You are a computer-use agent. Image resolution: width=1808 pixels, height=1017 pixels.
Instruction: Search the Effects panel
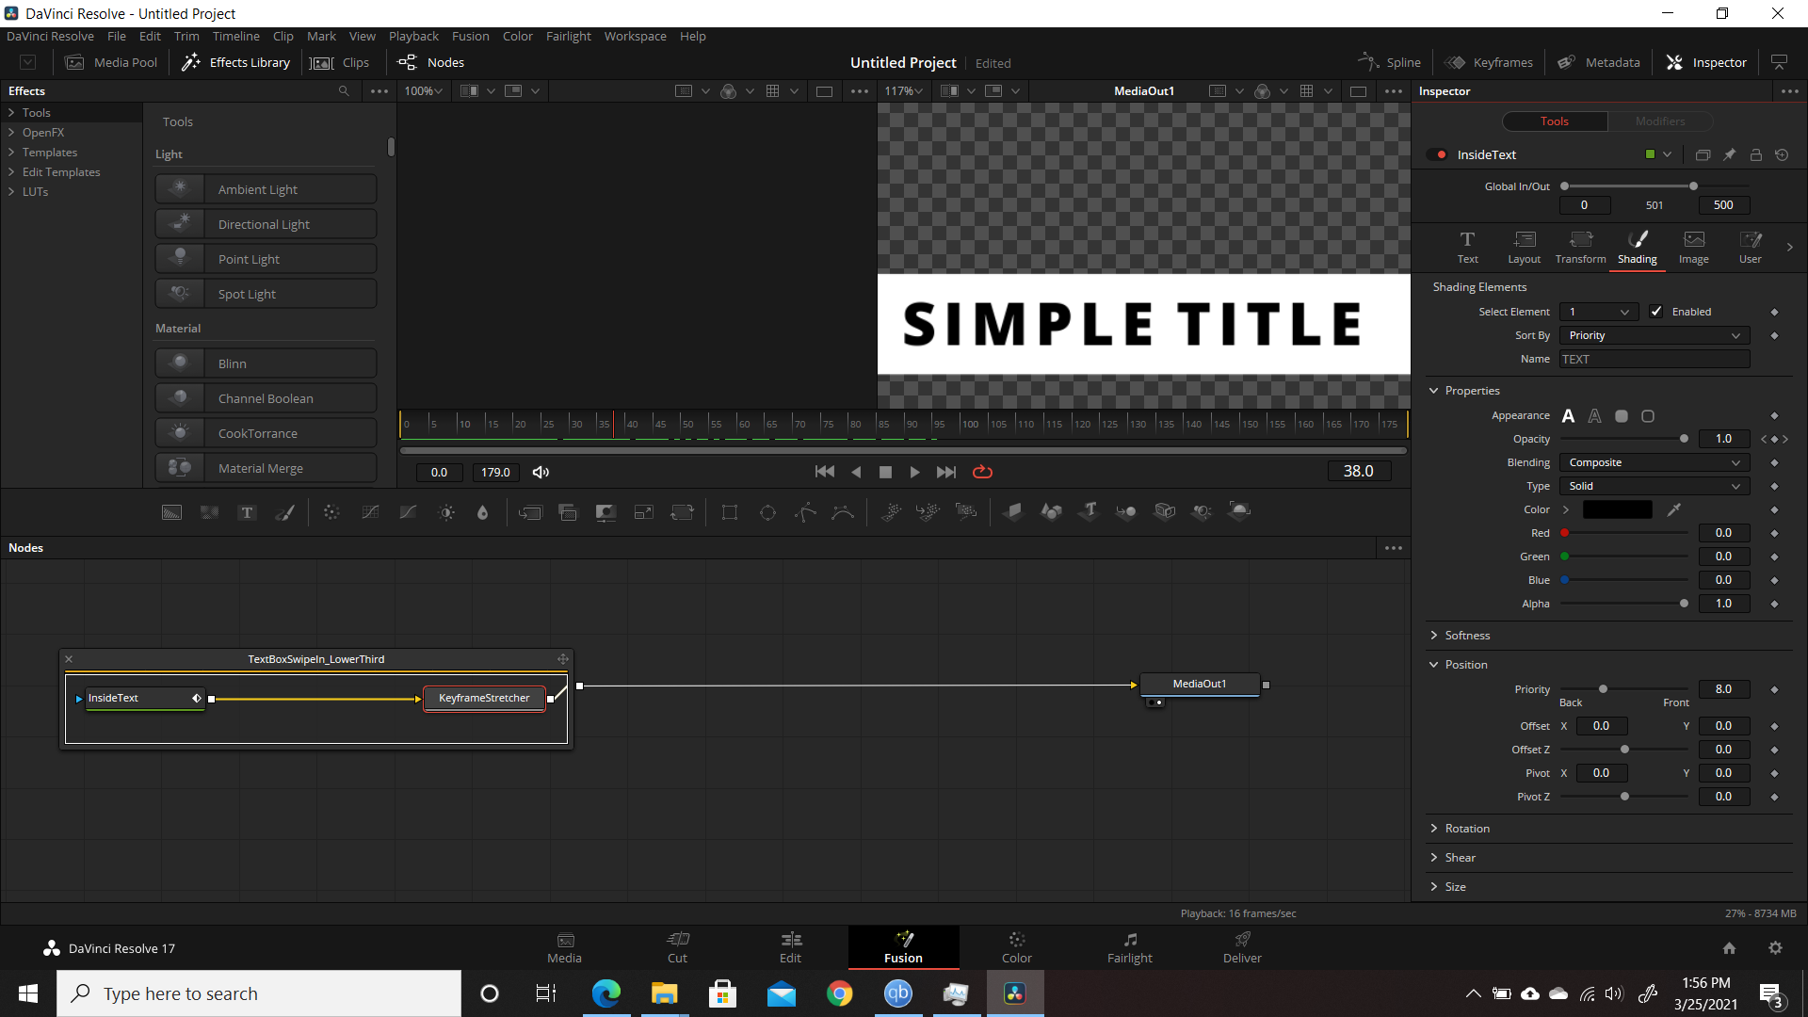click(x=344, y=91)
